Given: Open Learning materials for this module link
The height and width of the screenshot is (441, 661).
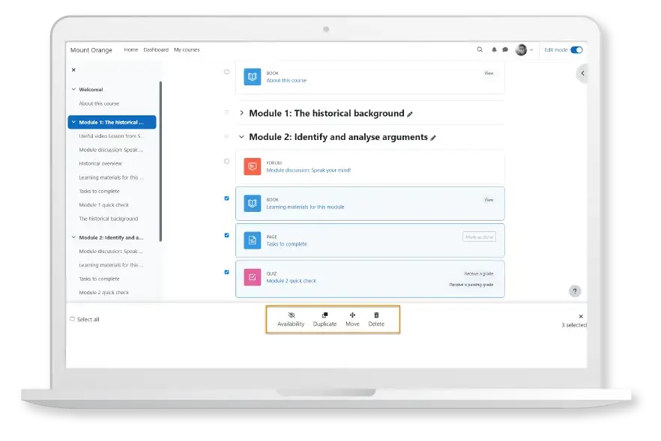Looking at the screenshot, I should pos(305,207).
